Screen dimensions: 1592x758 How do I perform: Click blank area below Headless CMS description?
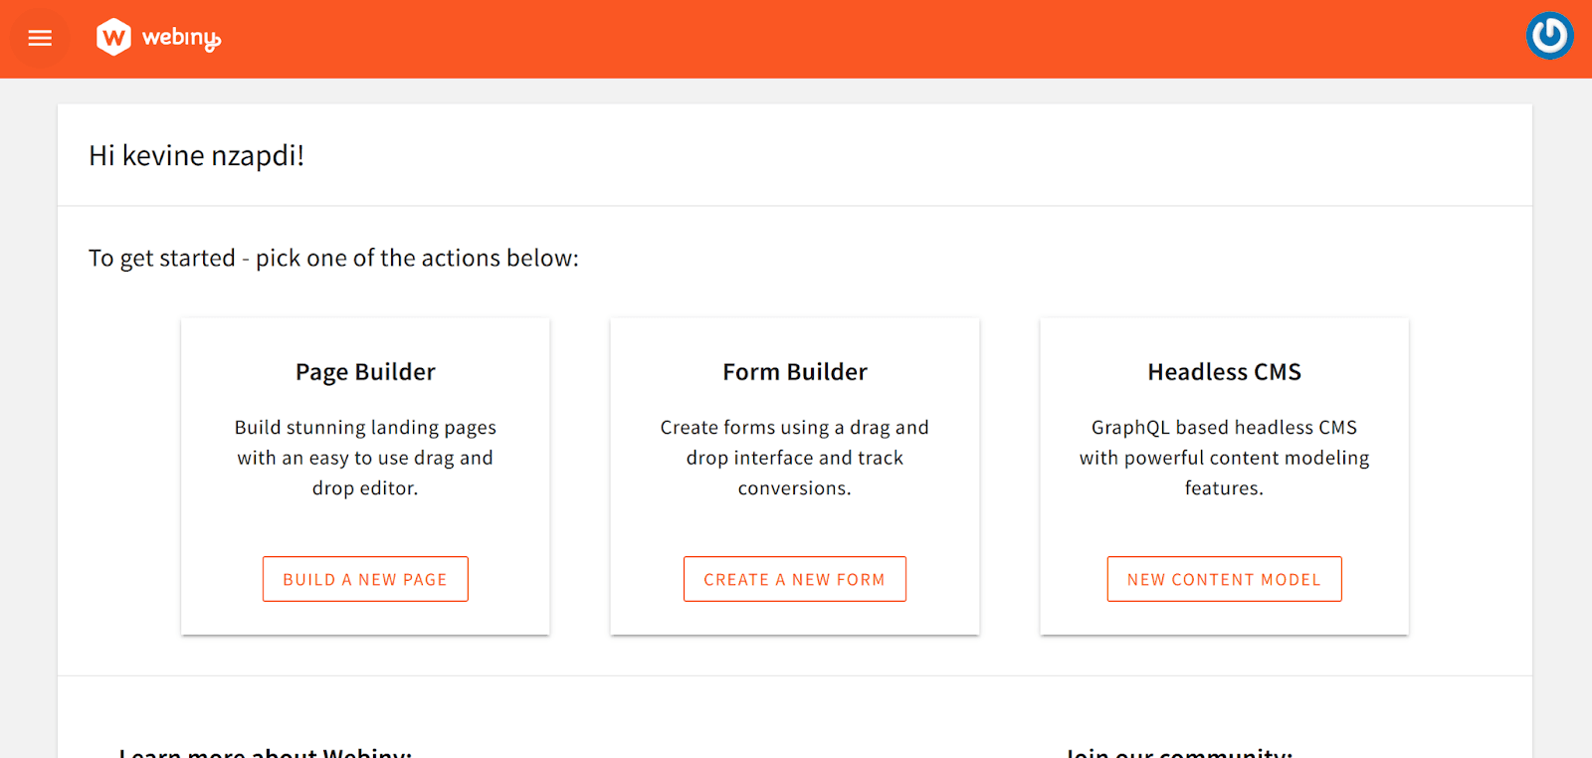coord(1224,527)
